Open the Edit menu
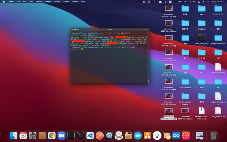The width and height of the screenshot is (227, 142). point(25,2)
